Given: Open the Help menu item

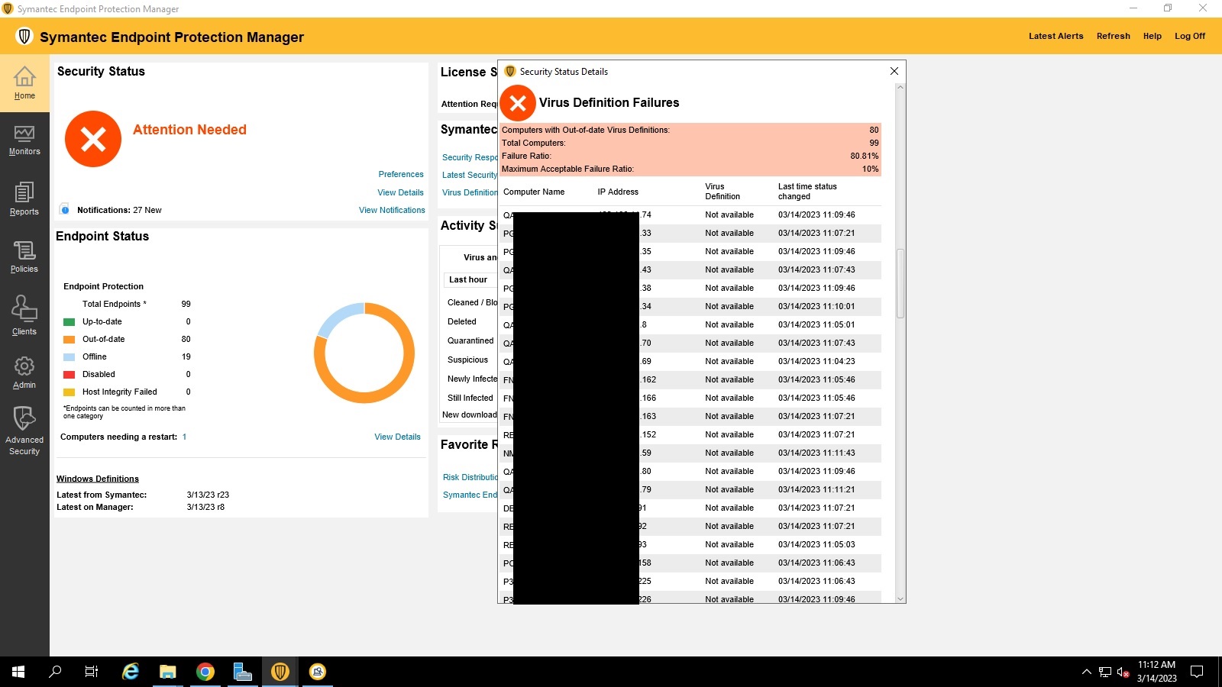Looking at the screenshot, I should [1152, 36].
